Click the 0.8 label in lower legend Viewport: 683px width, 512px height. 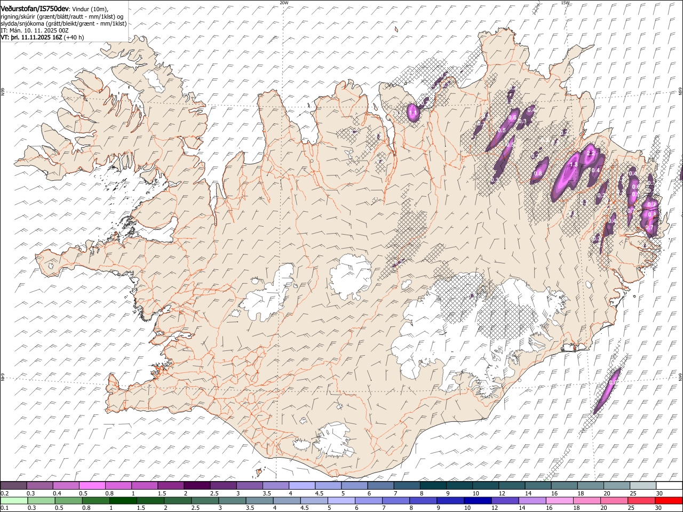point(86,508)
